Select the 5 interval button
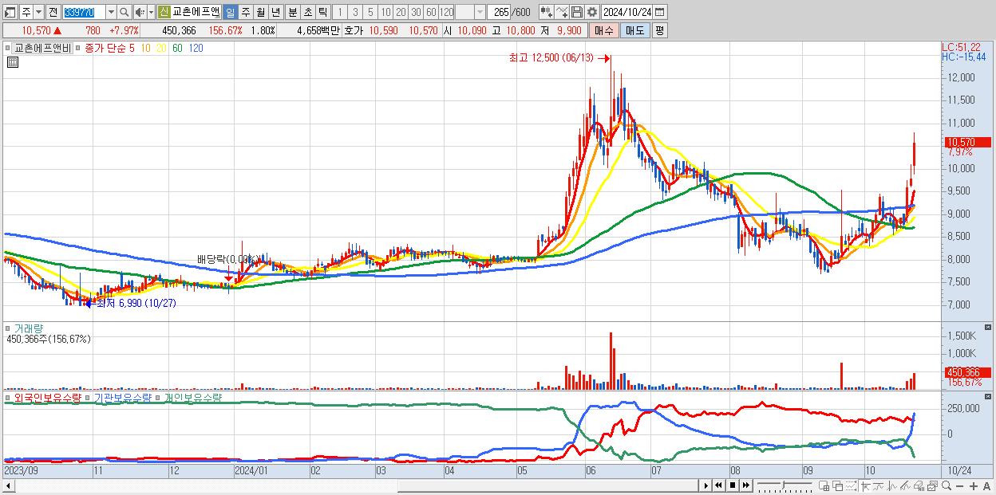 point(370,12)
